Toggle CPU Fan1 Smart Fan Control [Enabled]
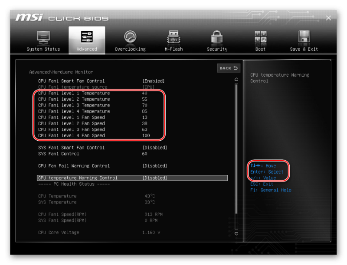347x265 pixels. (x=154, y=81)
